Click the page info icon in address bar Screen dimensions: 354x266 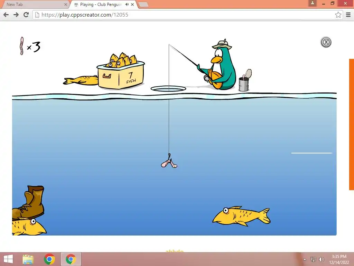(37, 15)
